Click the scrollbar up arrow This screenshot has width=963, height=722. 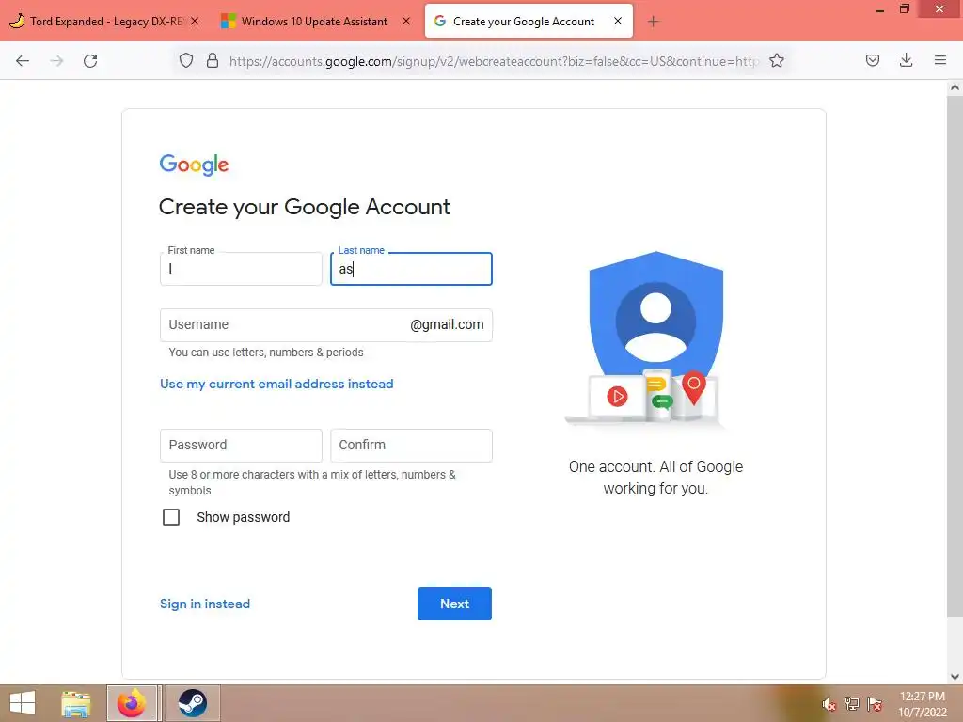coord(955,87)
